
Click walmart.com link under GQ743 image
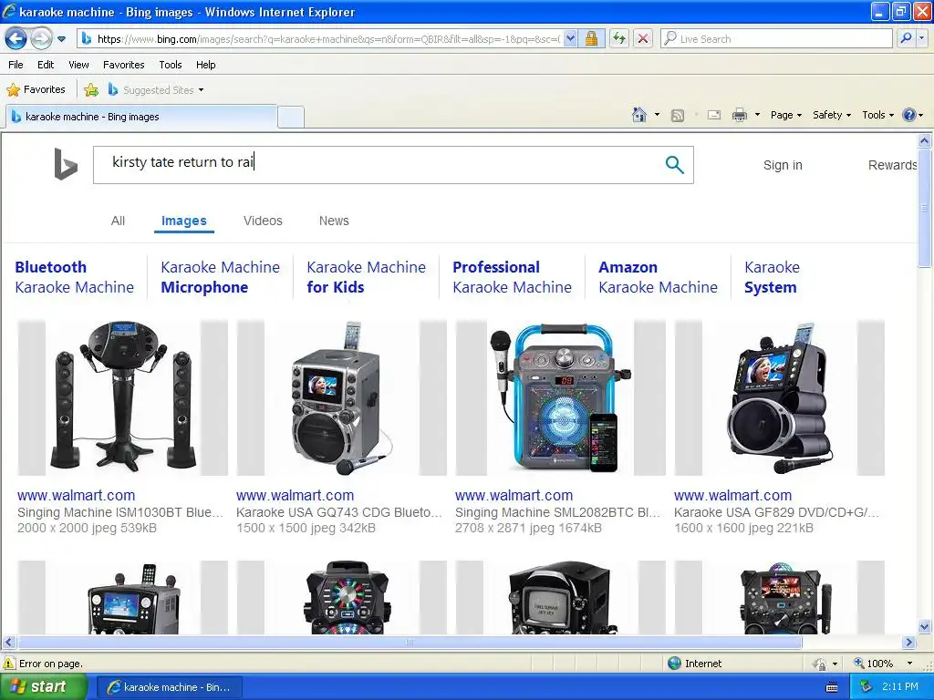click(295, 495)
